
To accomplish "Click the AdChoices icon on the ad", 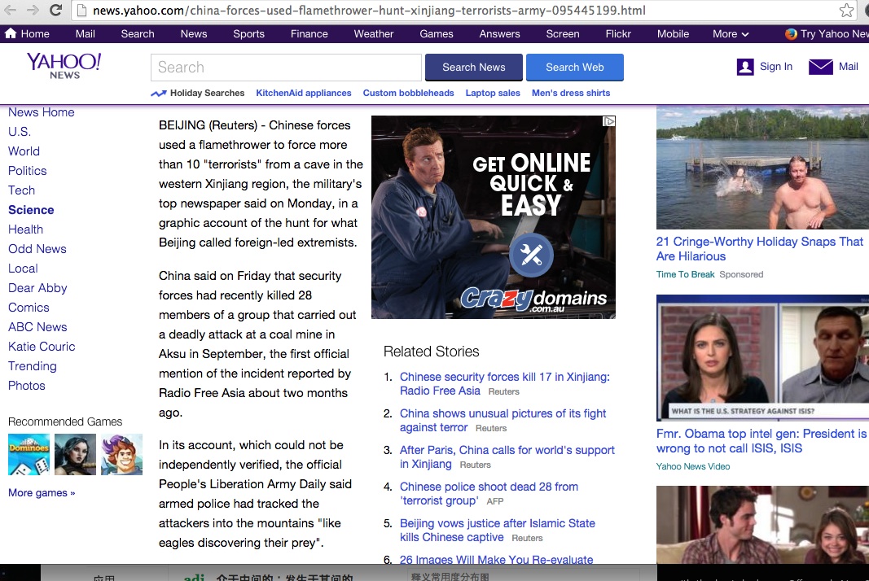I will point(608,121).
